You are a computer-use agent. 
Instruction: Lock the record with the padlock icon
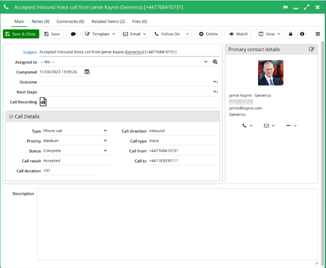coord(291,34)
